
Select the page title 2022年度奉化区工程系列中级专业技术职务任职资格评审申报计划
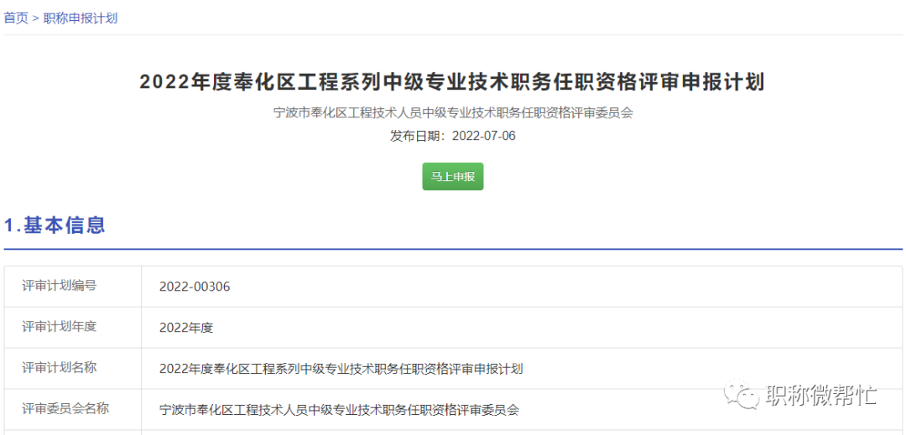pyautogui.click(x=452, y=82)
